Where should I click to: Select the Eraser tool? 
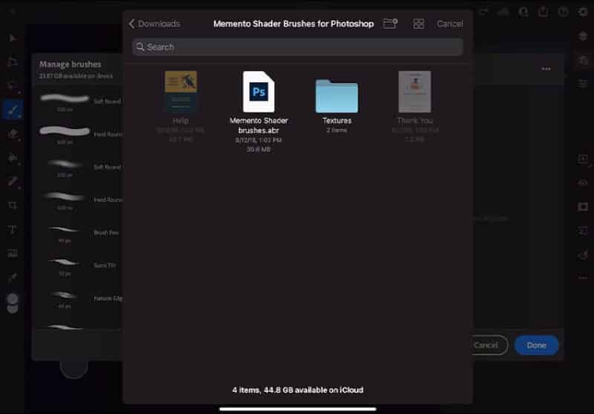tap(12, 134)
